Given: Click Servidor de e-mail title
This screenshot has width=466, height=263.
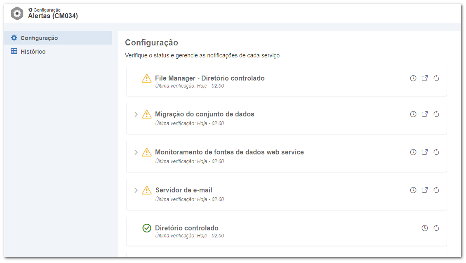Looking at the screenshot, I should [x=184, y=190].
